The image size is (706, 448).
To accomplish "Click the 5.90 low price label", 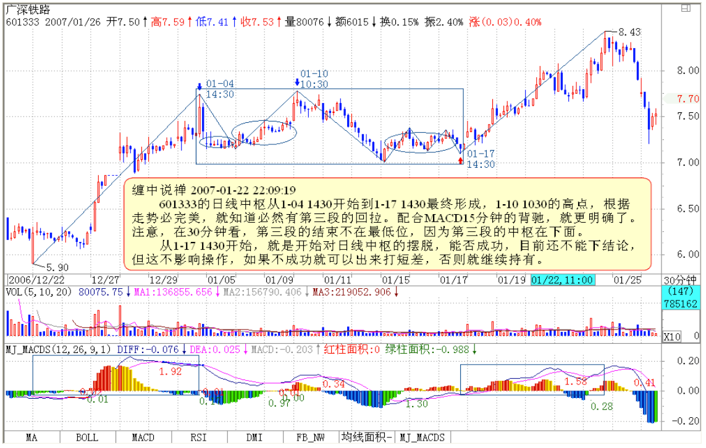I will (57, 267).
